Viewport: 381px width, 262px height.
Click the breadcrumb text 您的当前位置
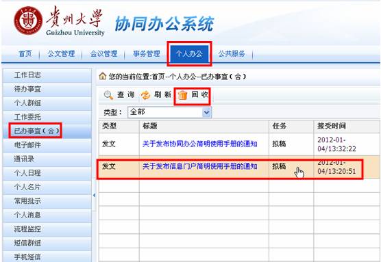pyautogui.click(x=130, y=77)
